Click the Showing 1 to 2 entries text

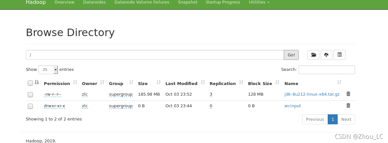click(x=54, y=119)
